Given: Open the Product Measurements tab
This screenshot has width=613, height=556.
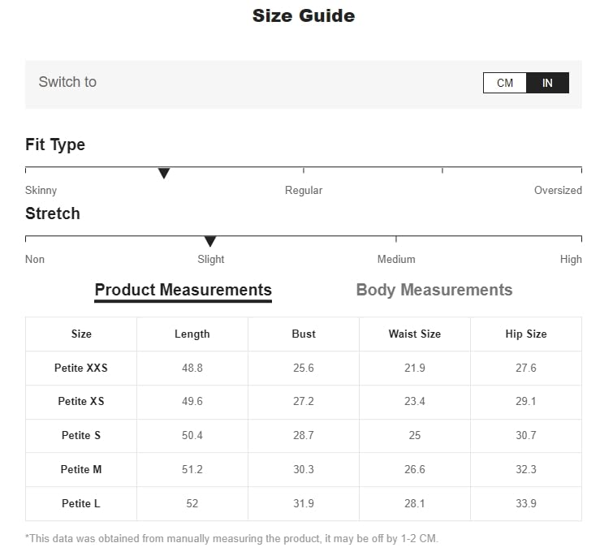Looking at the screenshot, I should click(183, 290).
